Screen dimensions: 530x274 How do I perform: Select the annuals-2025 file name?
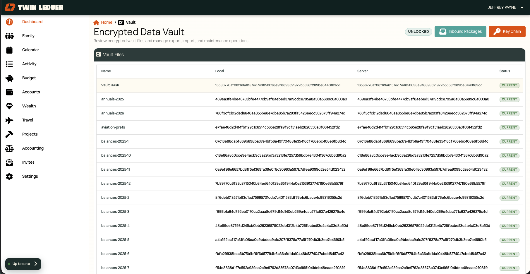(112, 99)
